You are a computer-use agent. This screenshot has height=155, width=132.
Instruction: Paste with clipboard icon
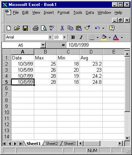pos(78,28)
